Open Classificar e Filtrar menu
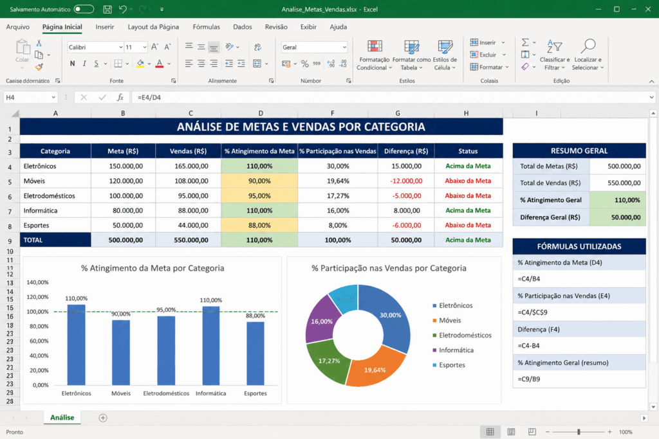The width and height of the screenshot is (659, 439). (554, 55)
